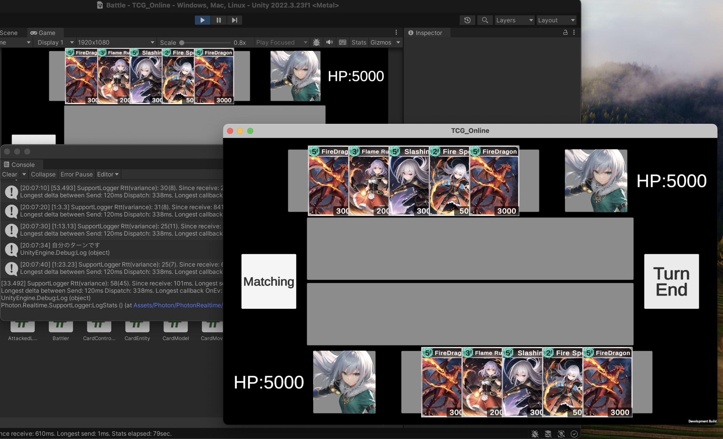The width and height of the screenshot is (723, 439).
Task: Click the Unity search magnifier icon
Action: [x=485, y=20]
